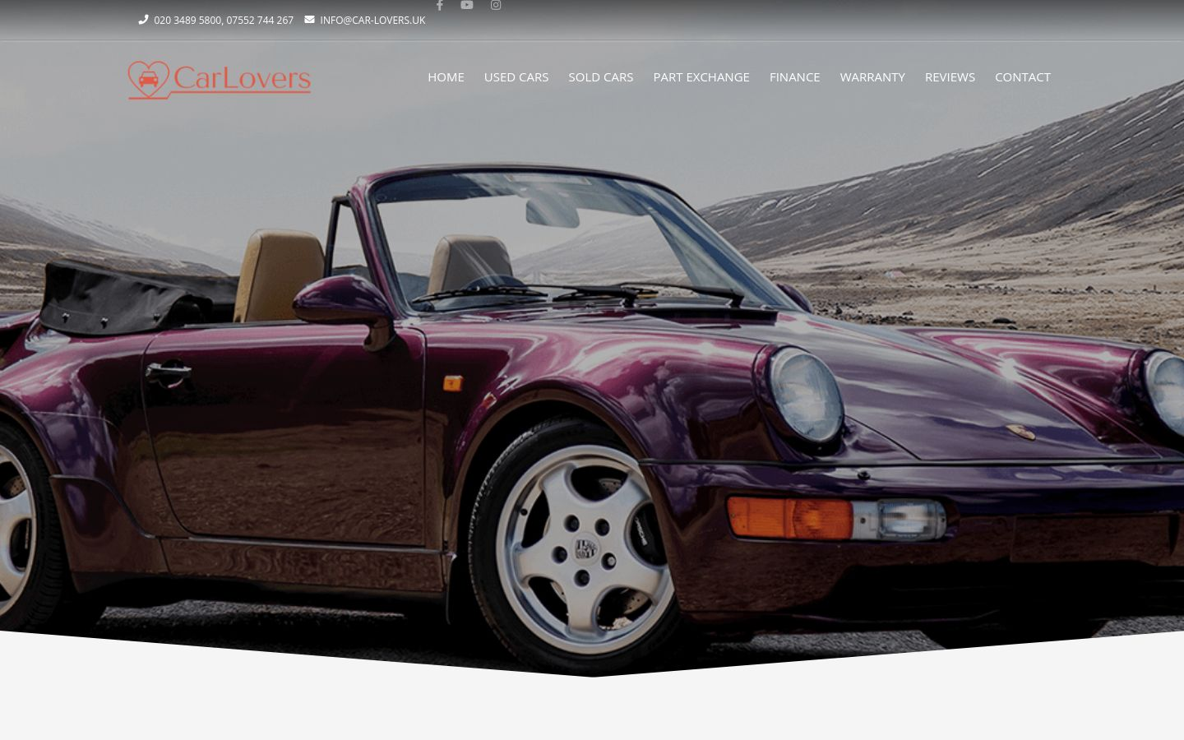Open the SOLD CARS page
The image size is (1184, 740).
pyautogui.click(x=601, y=76)
